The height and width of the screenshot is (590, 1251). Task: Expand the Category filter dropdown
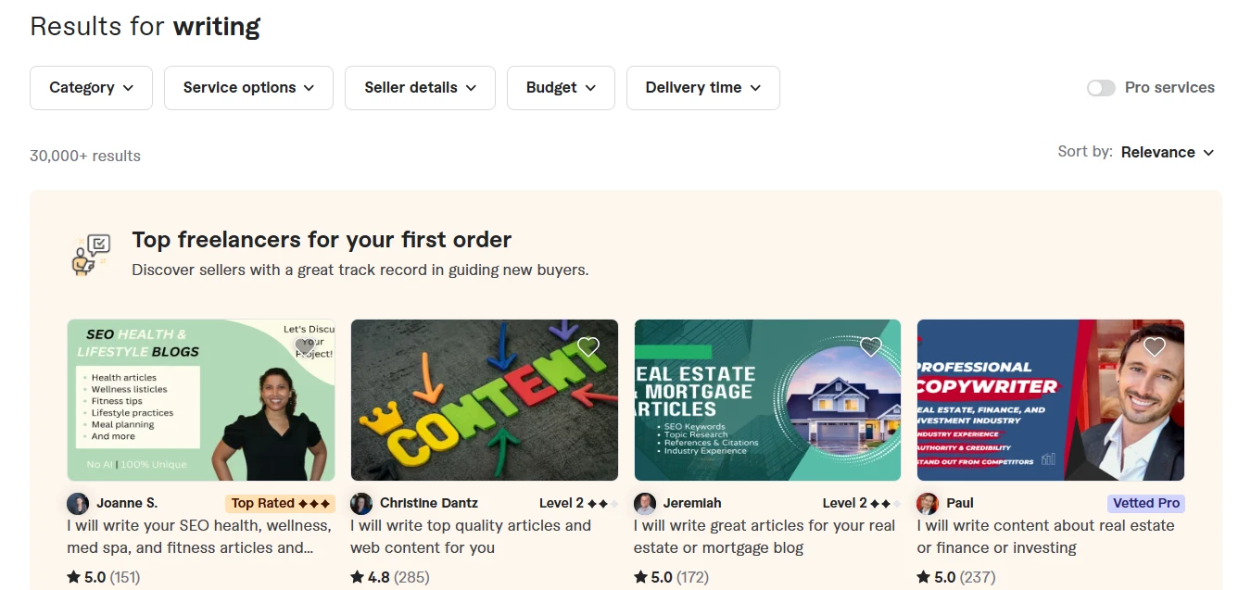(91, 88)
